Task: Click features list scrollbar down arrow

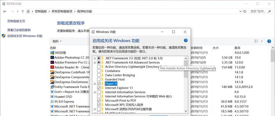Action: coord(186,111)
